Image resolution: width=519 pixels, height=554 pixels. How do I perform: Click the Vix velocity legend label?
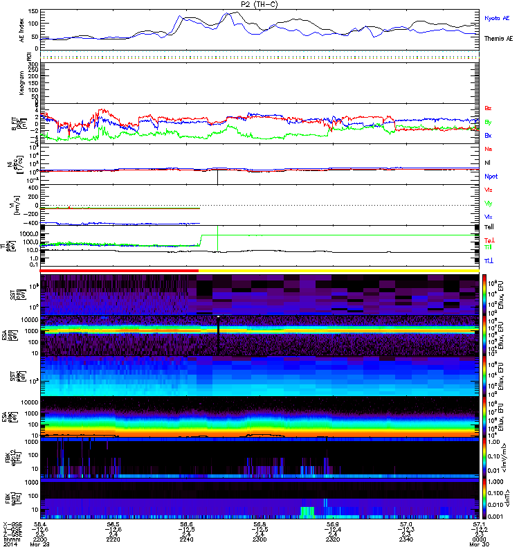[x=489, y=217]
